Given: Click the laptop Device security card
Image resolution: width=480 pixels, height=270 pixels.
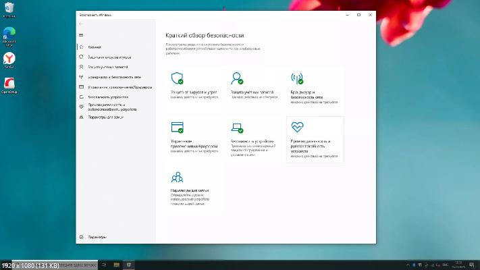Looking at the screenshot, I should (255, 140).
